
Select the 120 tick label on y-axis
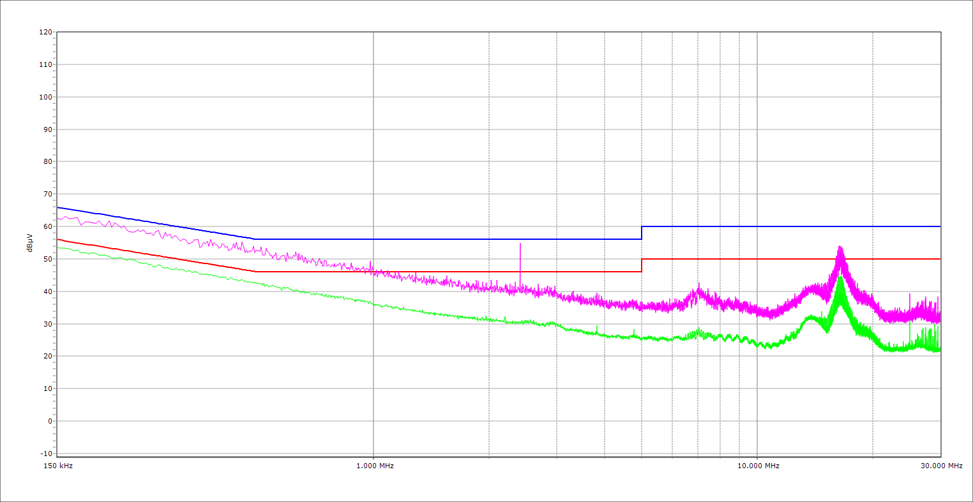45,32
